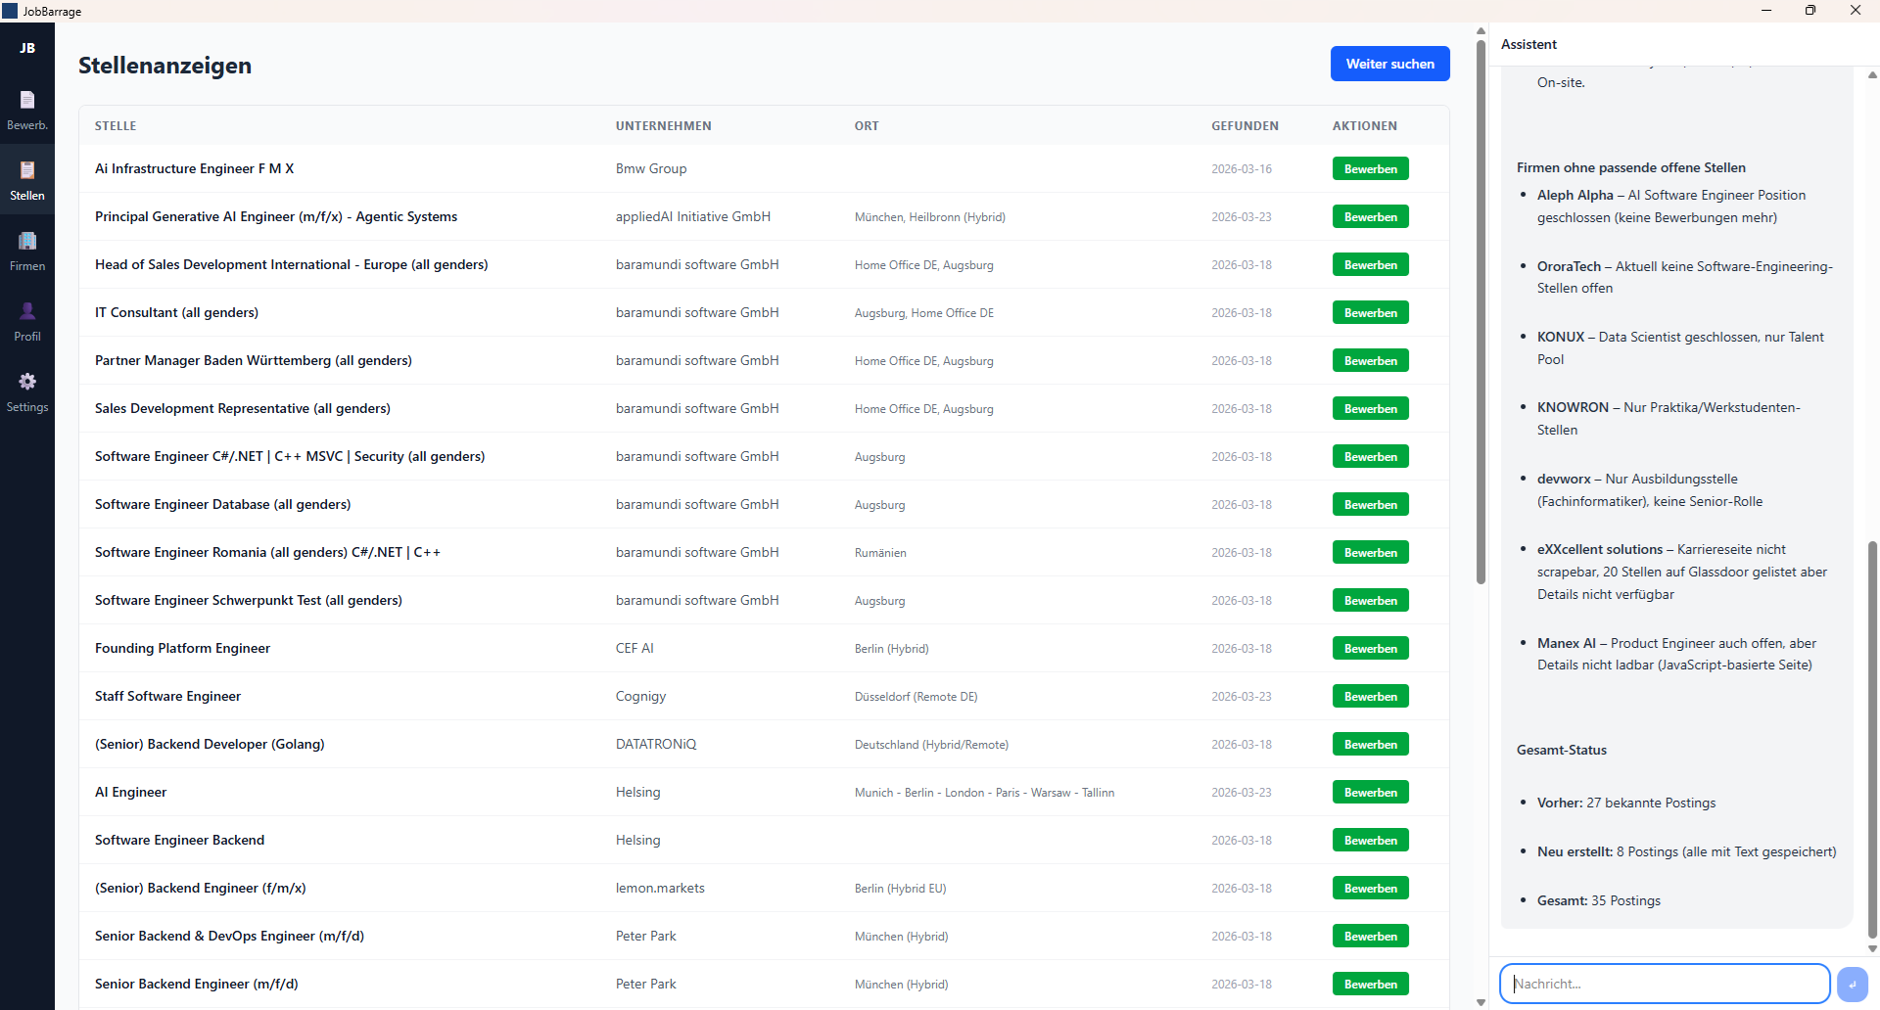Screen dimensions: 1880x1010
Task: Apply to Partner Manager Baden Württemberg
Action: coord(1370,360)
